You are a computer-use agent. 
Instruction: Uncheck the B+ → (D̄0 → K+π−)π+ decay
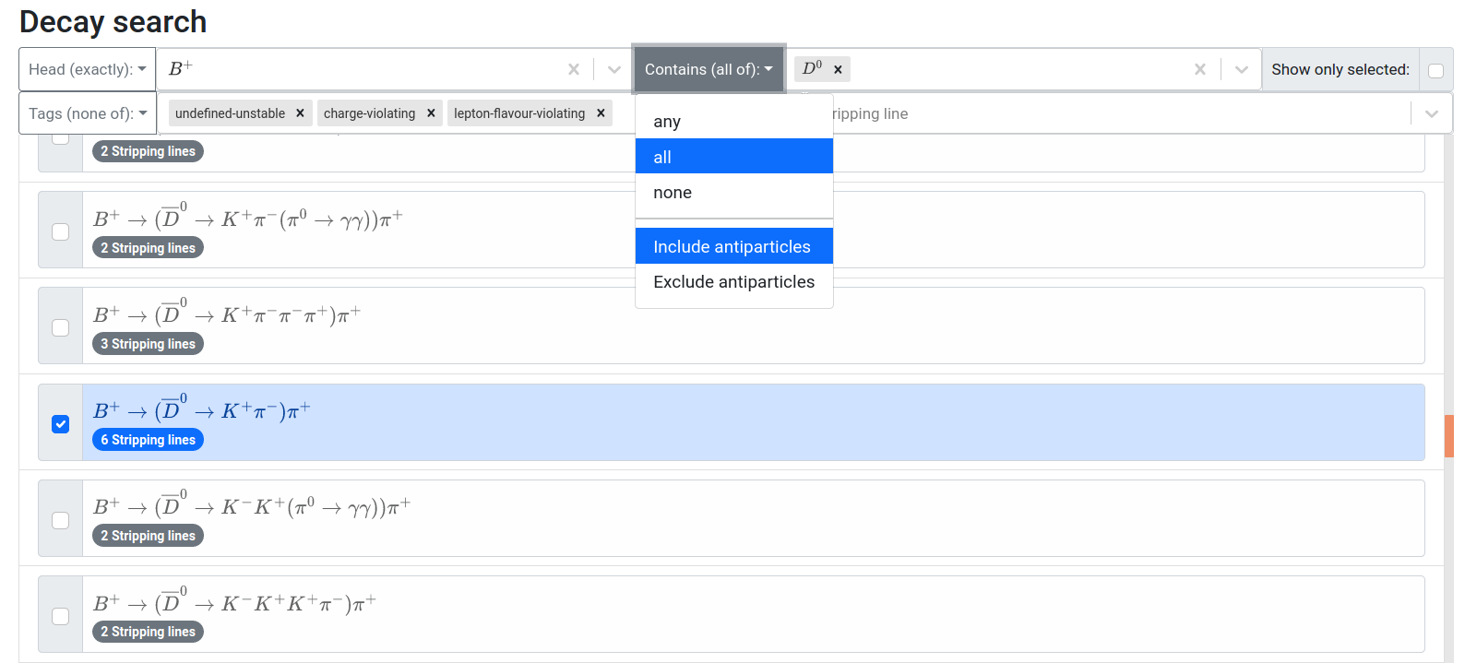tap(61, 424)
